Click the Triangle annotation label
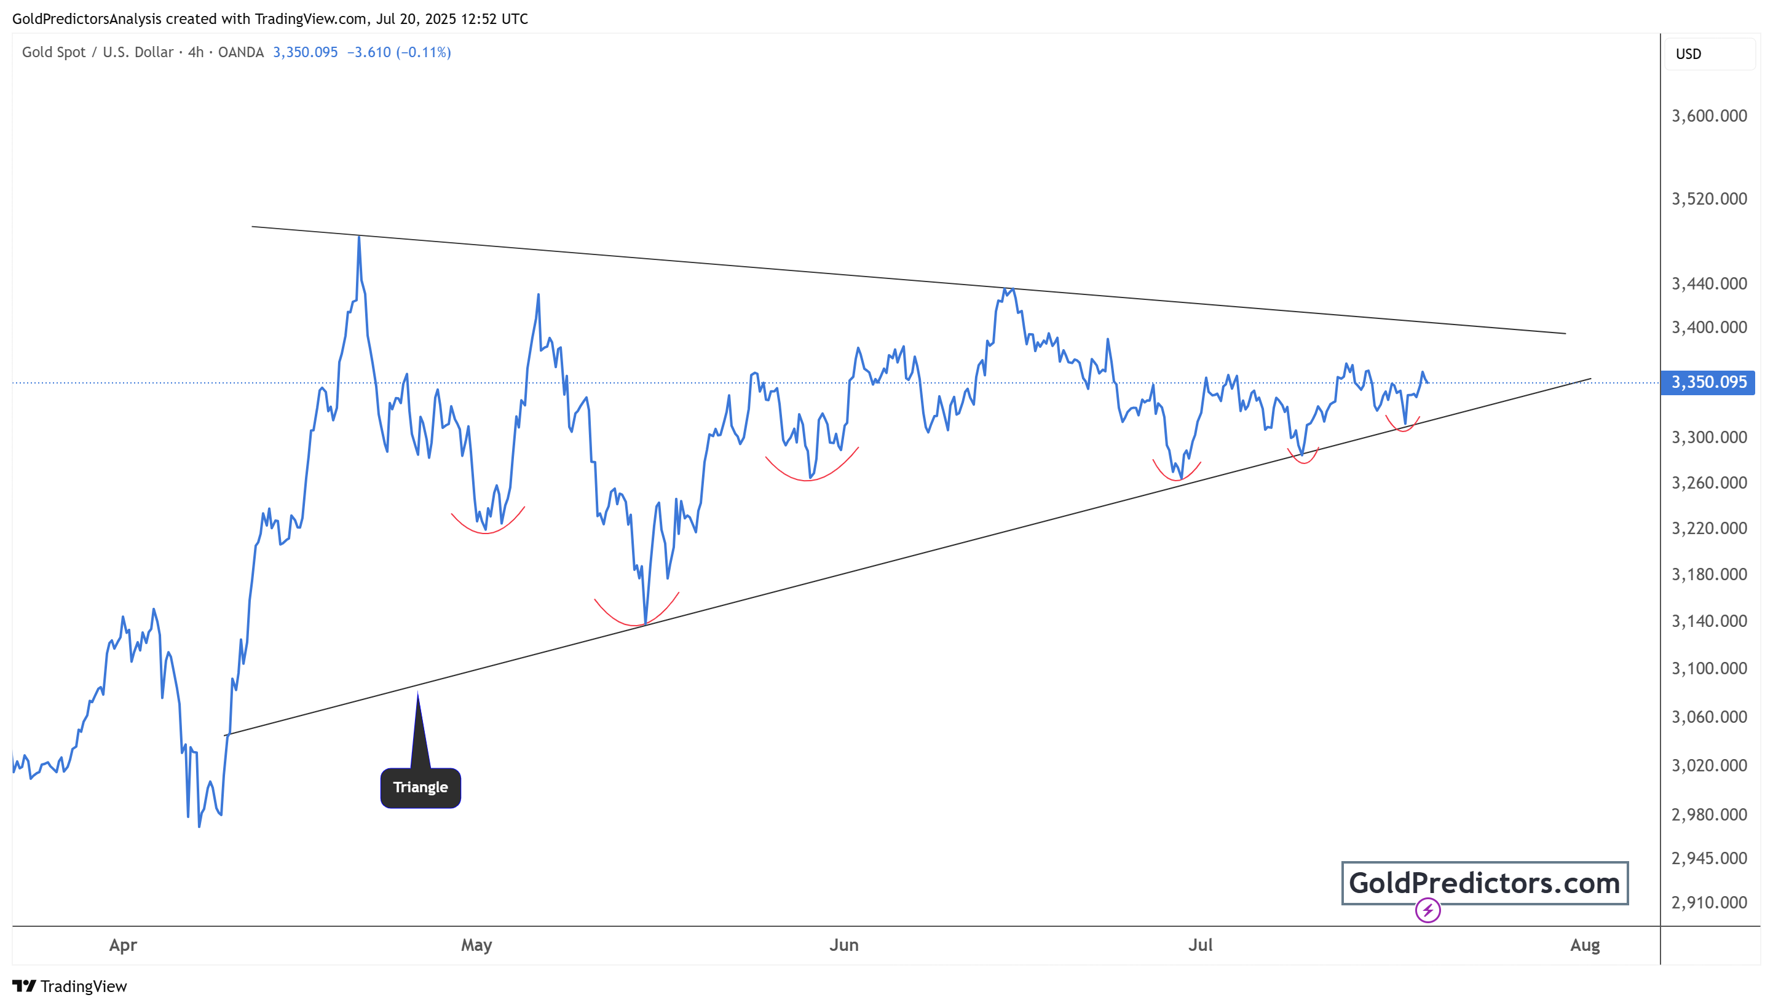 421,787
